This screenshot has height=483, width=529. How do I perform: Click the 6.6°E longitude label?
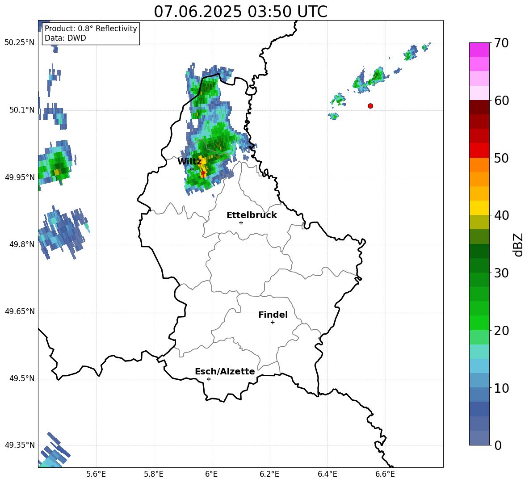[x=385, y=474]
